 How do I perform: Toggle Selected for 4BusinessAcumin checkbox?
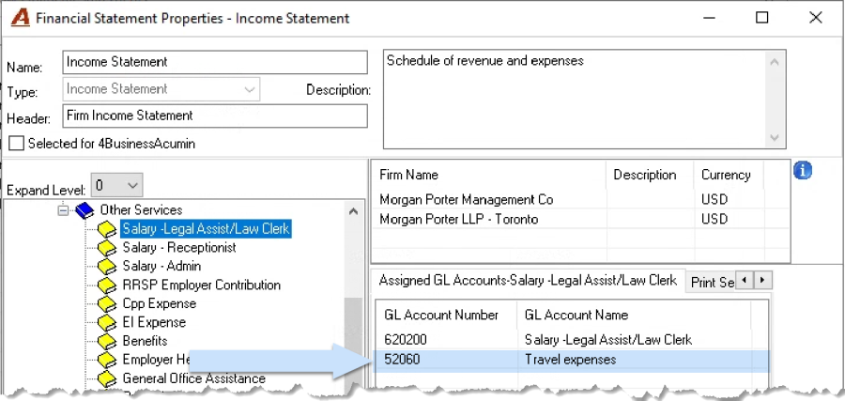[17, 144]
